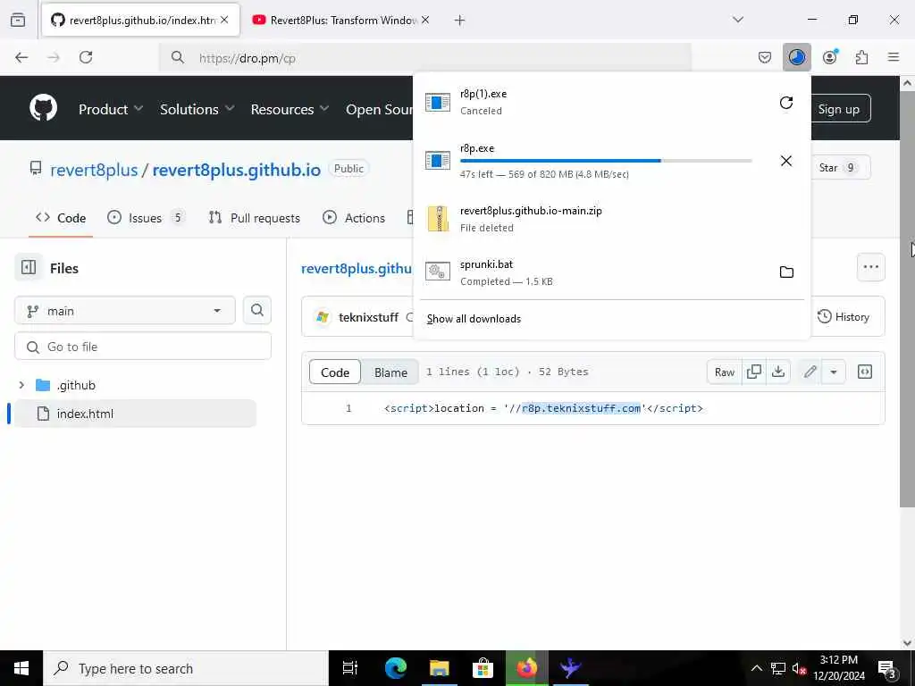Open file History
Image resolution: width=915 pixels, height=686 pixels.
pos(844,317)
